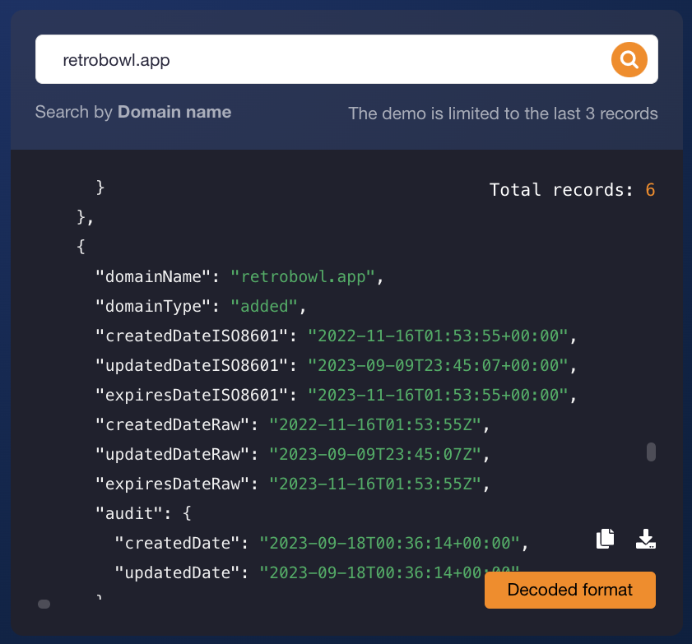The width and height of the screenshot is (692, 644).
Task: Switch to Decoded format view
Action: pyautogui.click(x=569, y=590)
